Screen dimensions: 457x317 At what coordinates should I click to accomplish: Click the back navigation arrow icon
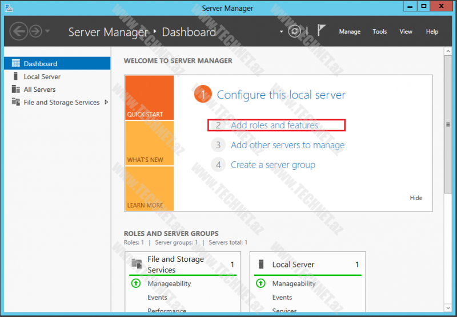tap(19, 31)
